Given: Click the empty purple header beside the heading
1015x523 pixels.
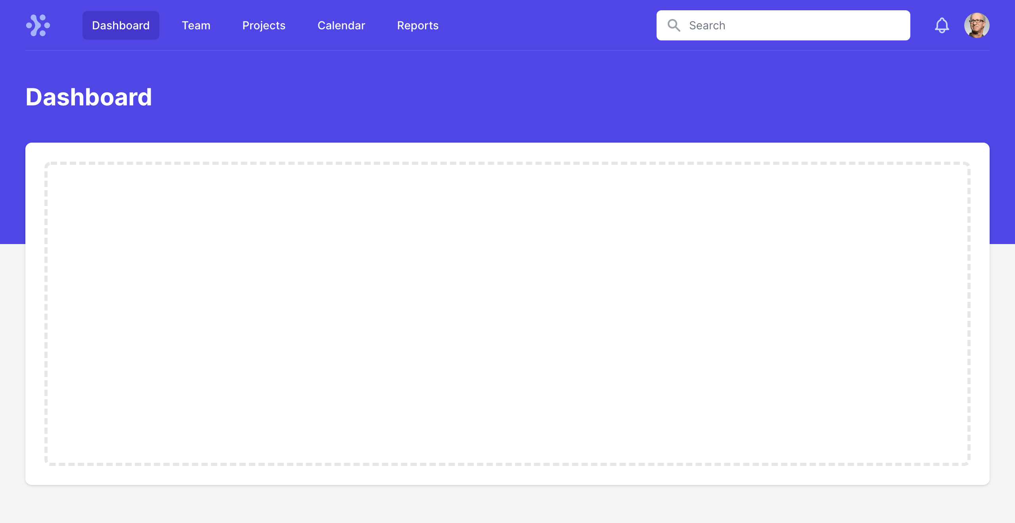Looking at the screenshot, I should pos(555,97).
